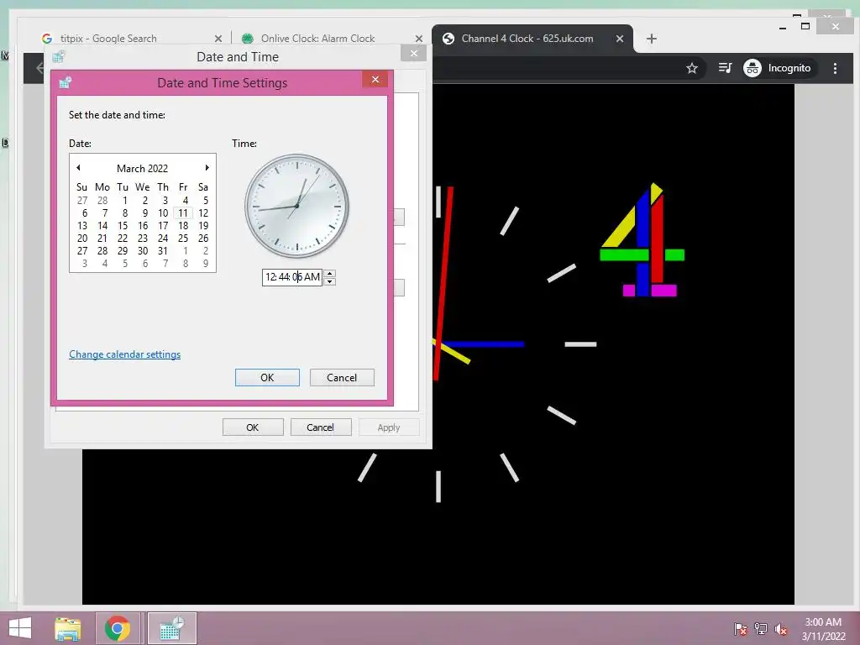
Task: Open Windows Start menu
Action: coord(20,628)
